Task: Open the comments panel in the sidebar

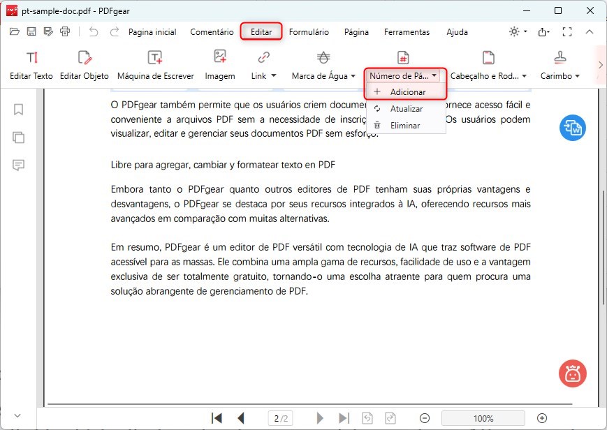Action: coord(17,165)
